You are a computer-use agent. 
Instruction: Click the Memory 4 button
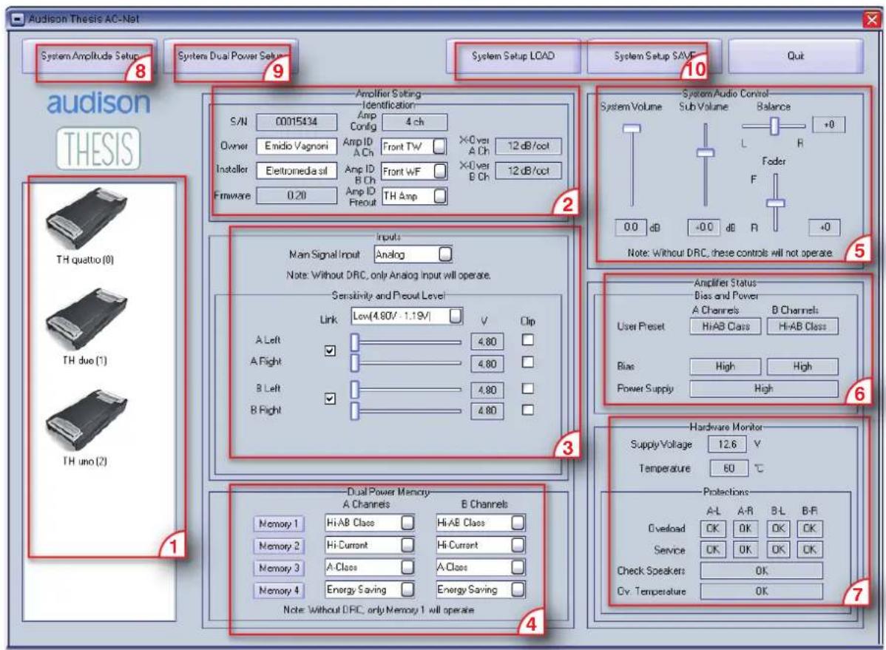coord(279,590)
